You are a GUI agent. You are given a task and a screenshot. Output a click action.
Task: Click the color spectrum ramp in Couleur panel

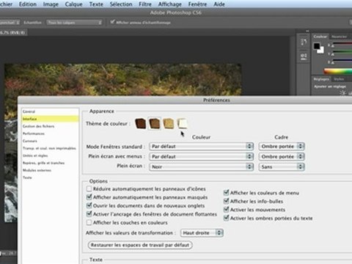pyautogui.click(x=337, y=71)
